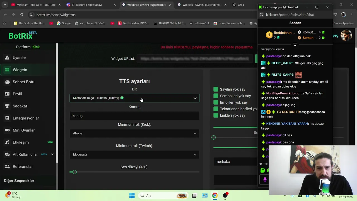Open weather widget on taskbar
The height and width of the screenshot is (201, 357).
pyautogui.click(x=13, y=195)
